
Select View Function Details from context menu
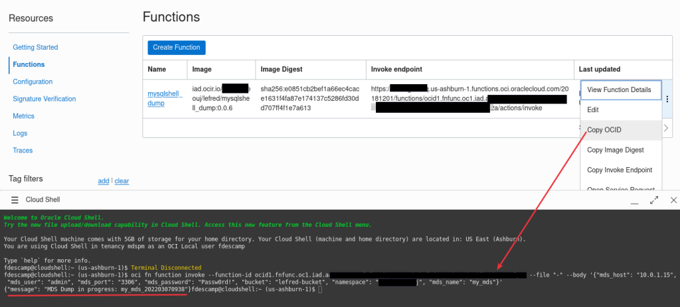point(619,90)
